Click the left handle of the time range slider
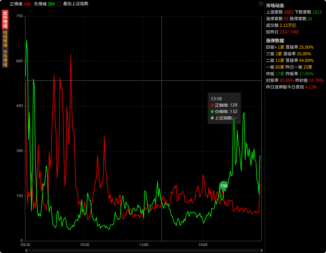Screen dimensions: 326x253 [x=26, y=250]
